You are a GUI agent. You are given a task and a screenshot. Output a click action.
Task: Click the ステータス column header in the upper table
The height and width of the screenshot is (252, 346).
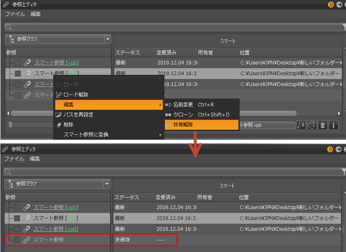[x=135, y=53]
